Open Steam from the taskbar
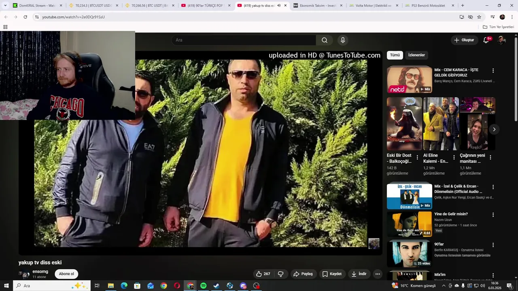518x291 pixels. (217, 286)
